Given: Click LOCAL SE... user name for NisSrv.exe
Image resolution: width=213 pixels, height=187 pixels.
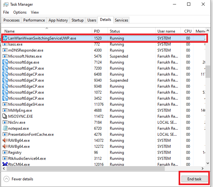Looking at the screenshot, I should (167, 122).
